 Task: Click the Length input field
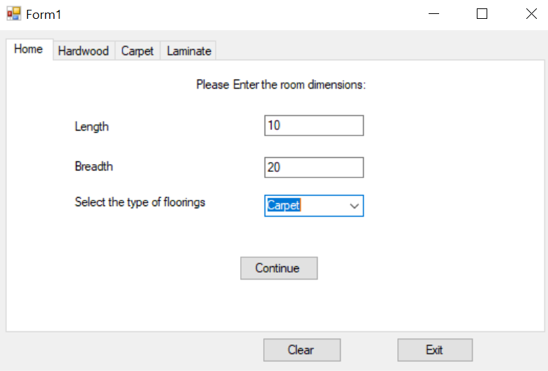pos(313,126)
